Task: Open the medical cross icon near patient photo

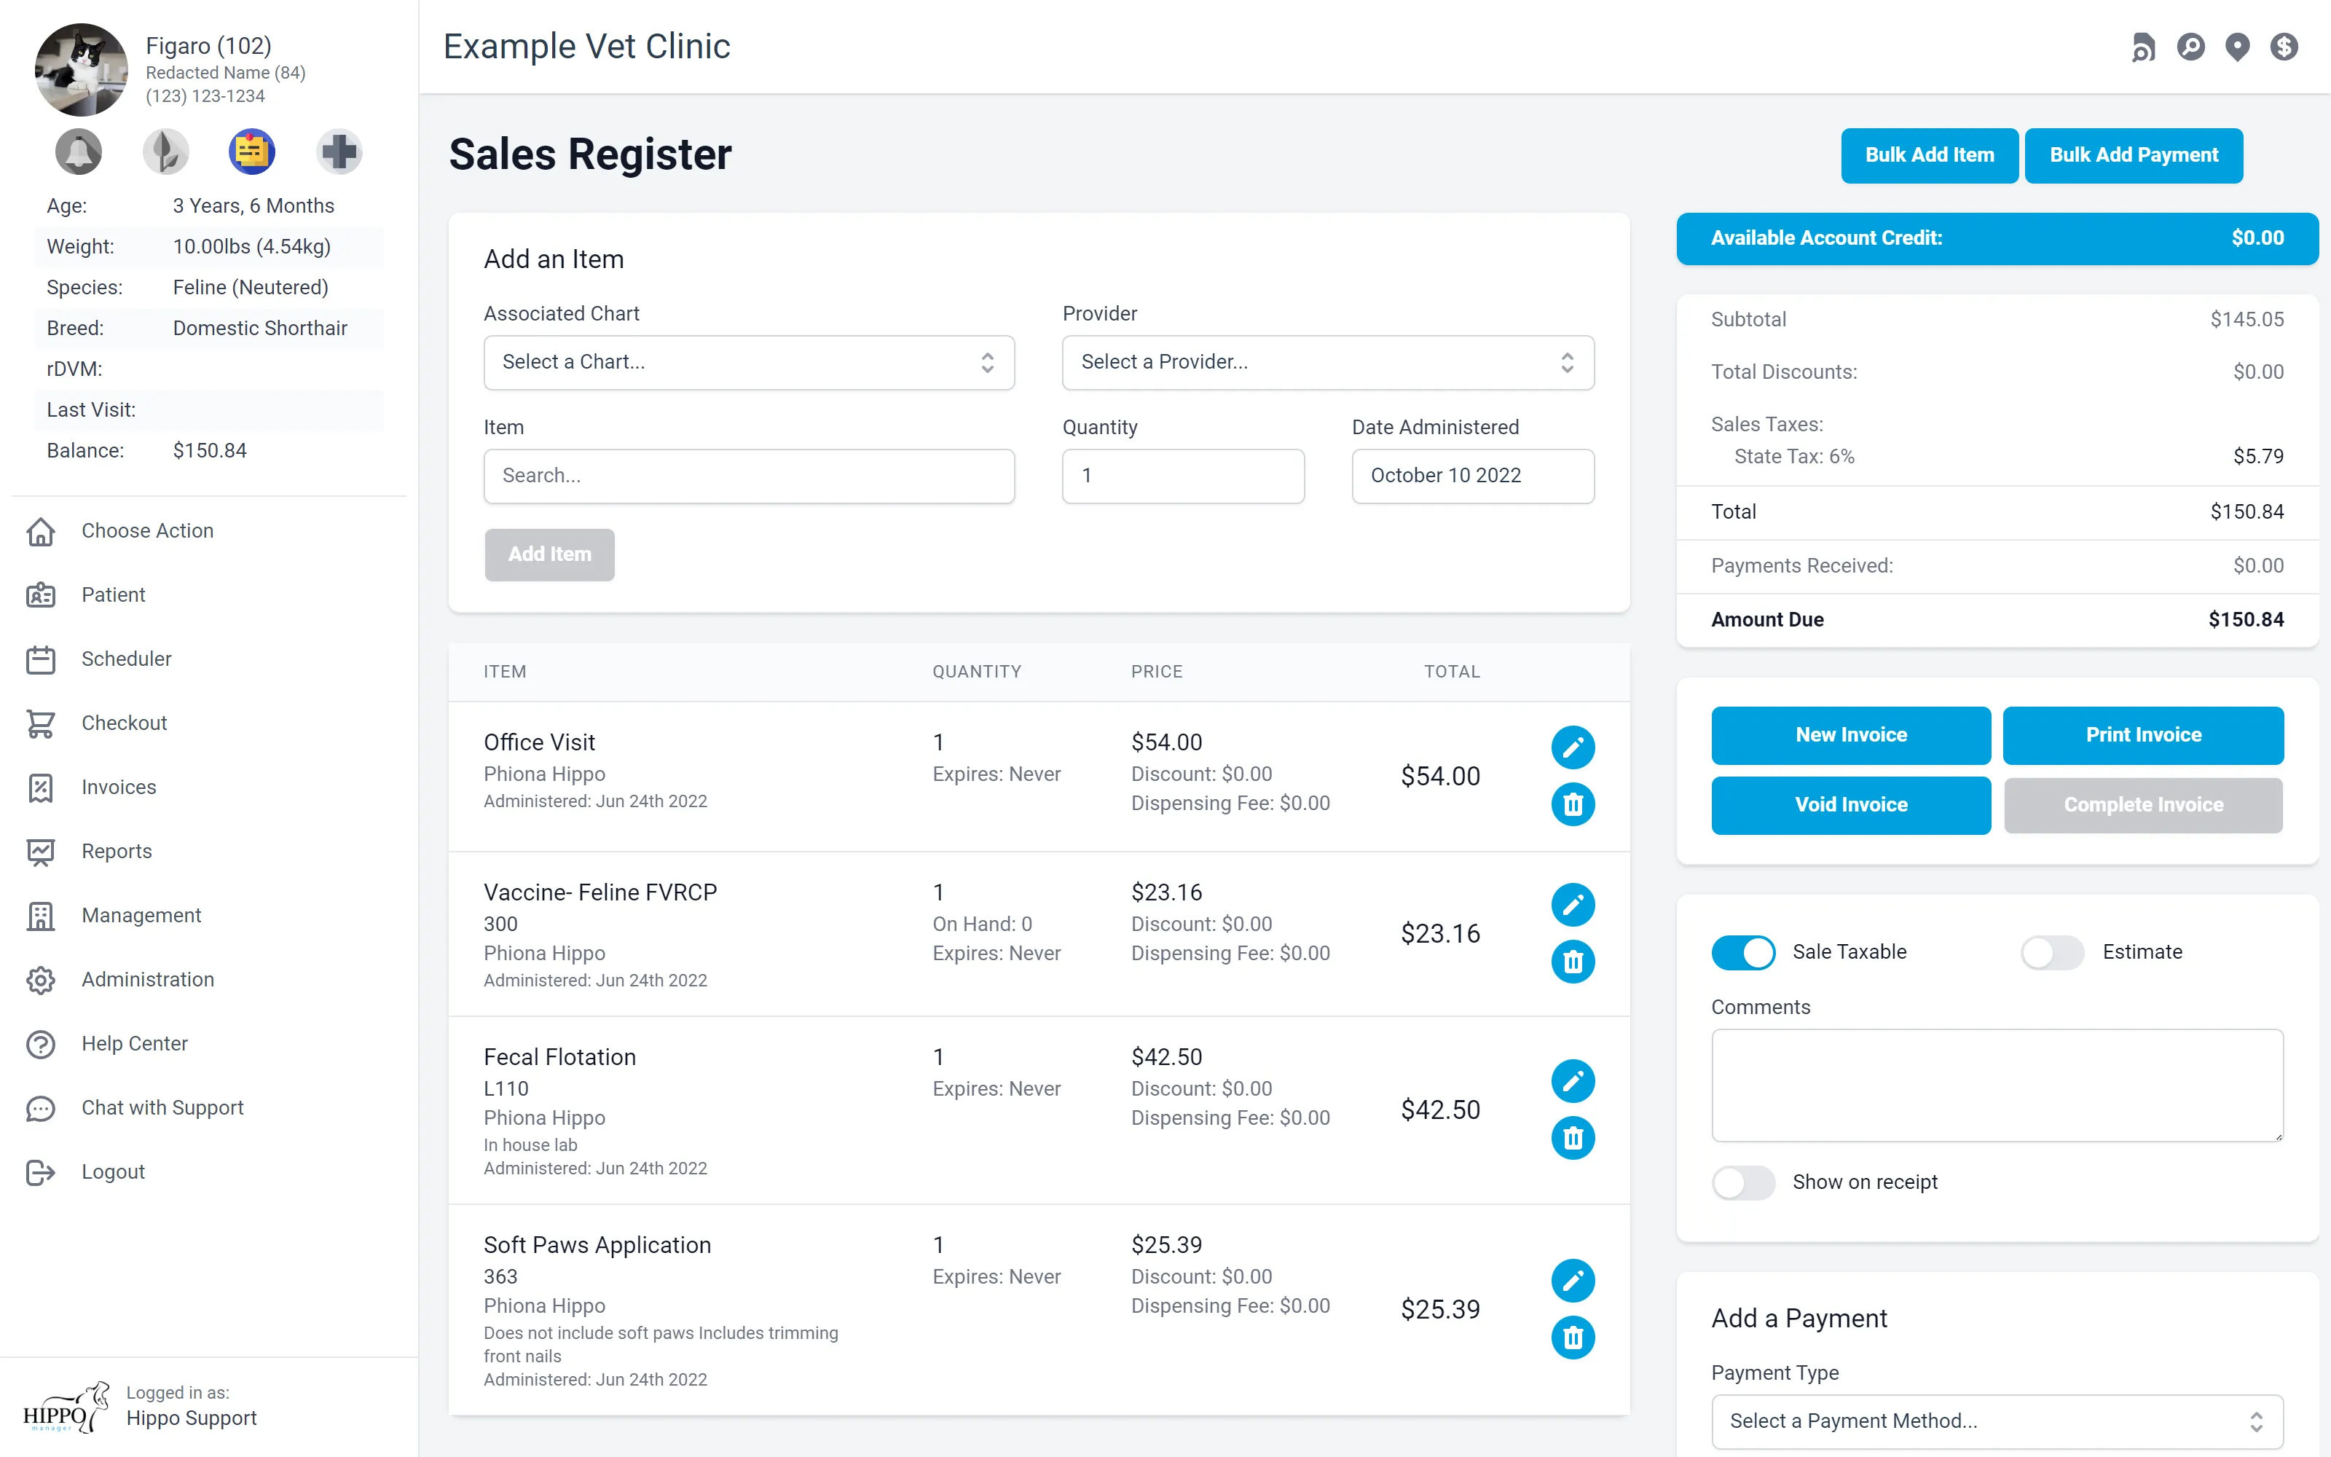Action: click(x=339, y=152)
